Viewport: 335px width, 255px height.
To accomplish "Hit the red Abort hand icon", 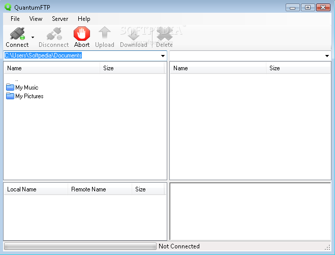I will coord(82,34).
